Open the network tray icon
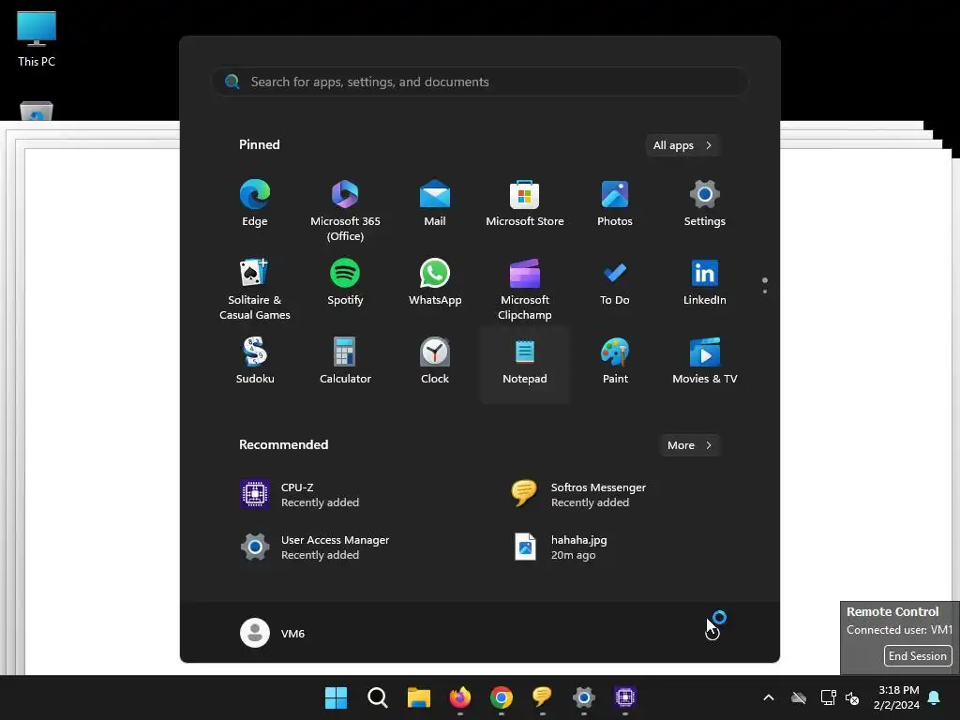Screen dimensions: 960x720 [x=829, y=697]
